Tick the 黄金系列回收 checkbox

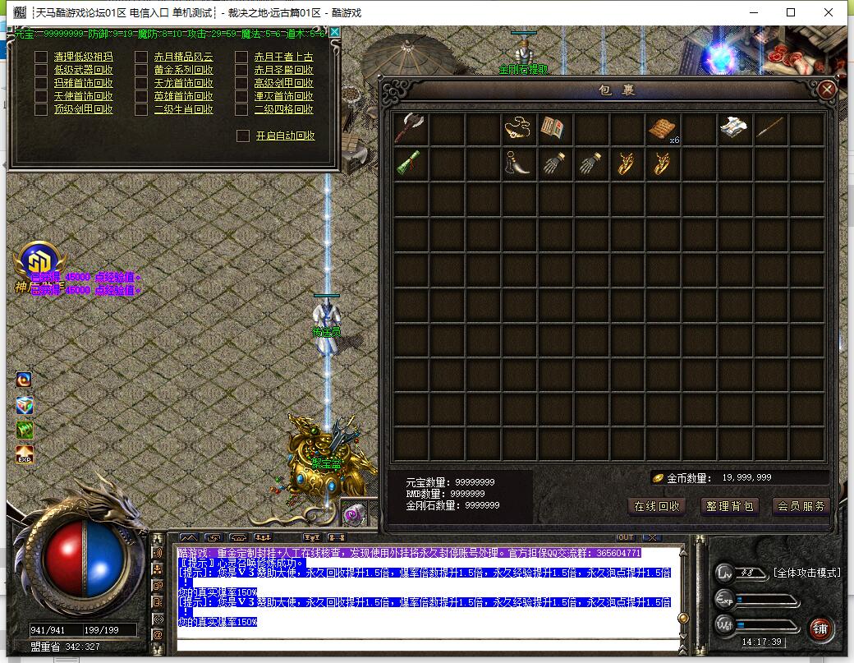tap(140, 71)
